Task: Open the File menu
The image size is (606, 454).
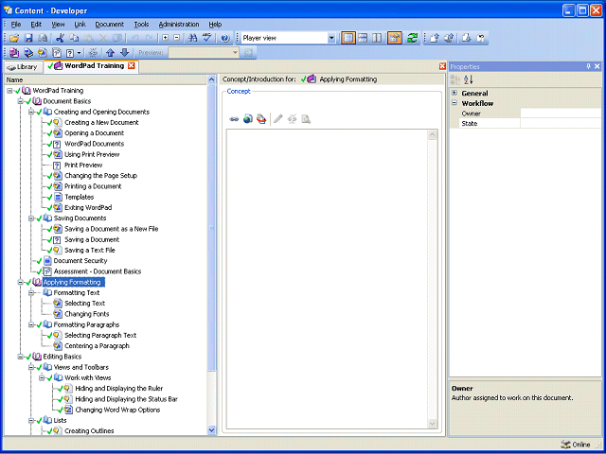Action: point(16,25)
